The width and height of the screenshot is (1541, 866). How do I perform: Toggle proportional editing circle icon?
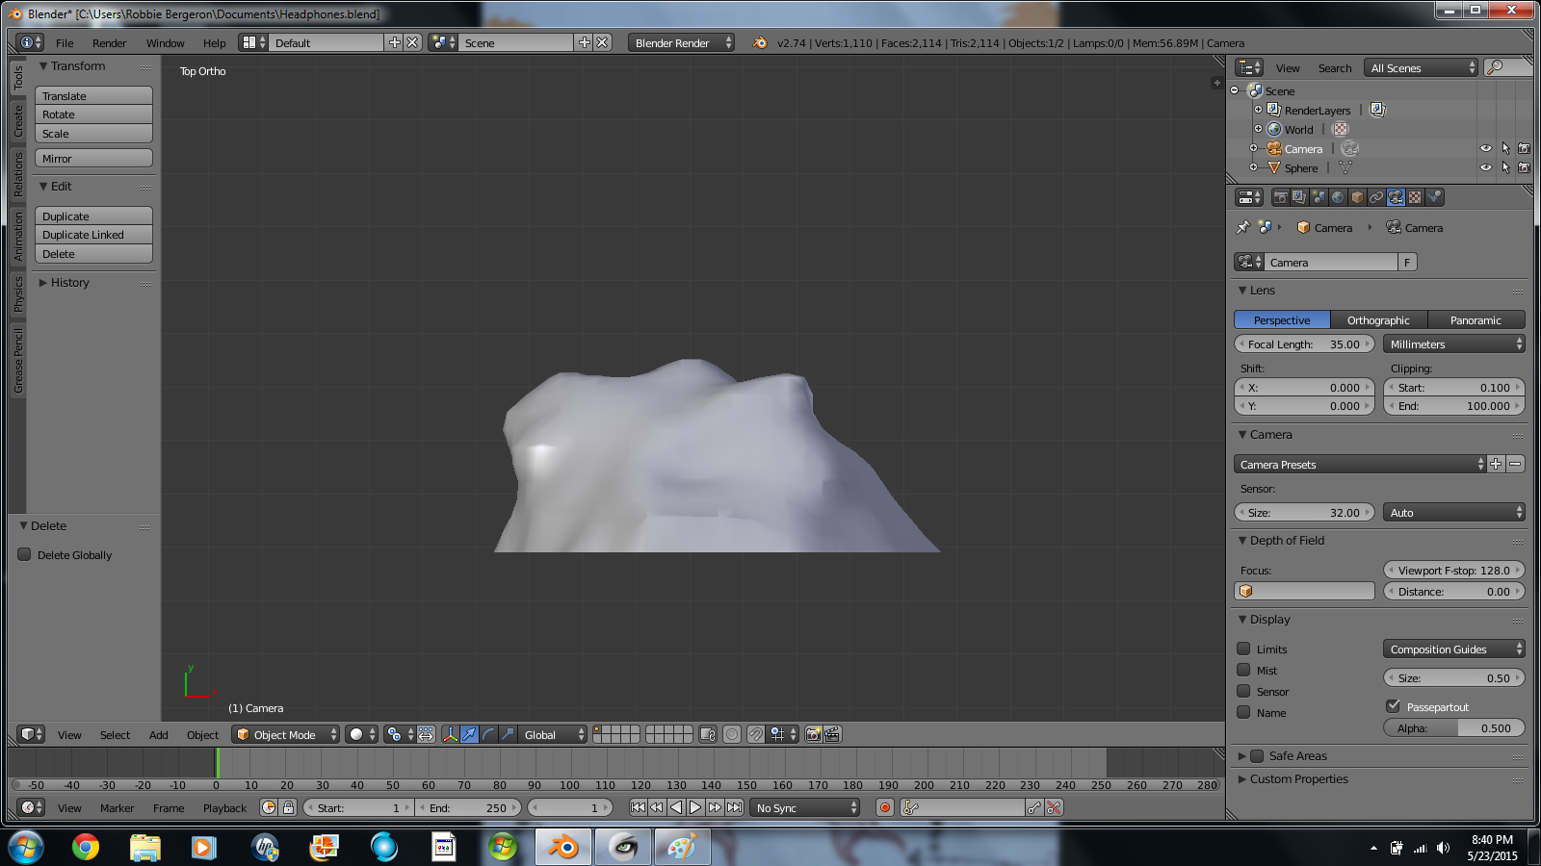pos(732,734)
